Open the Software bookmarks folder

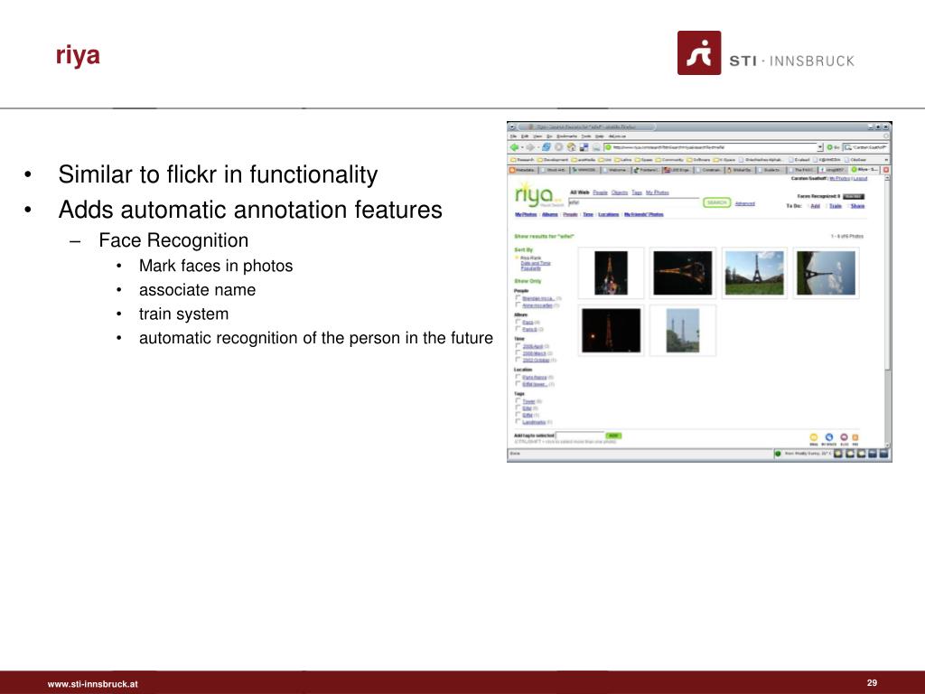698,159
